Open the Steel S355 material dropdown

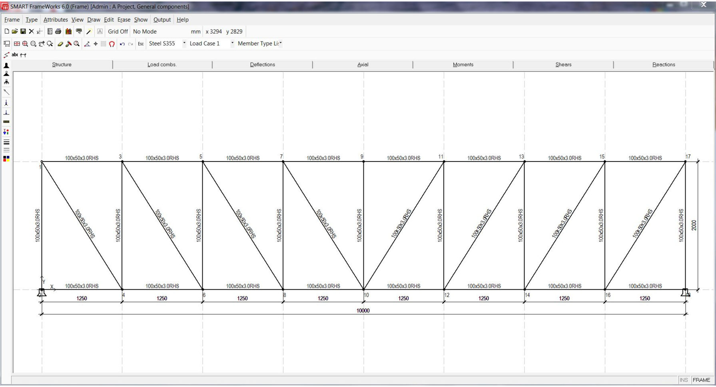coord(184,44)
